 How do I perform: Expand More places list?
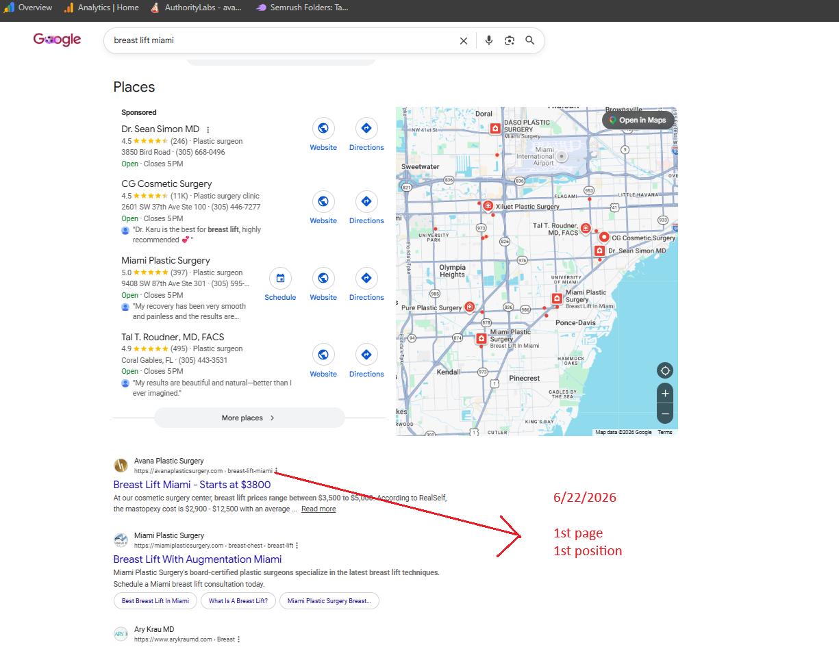pos(249,418)
